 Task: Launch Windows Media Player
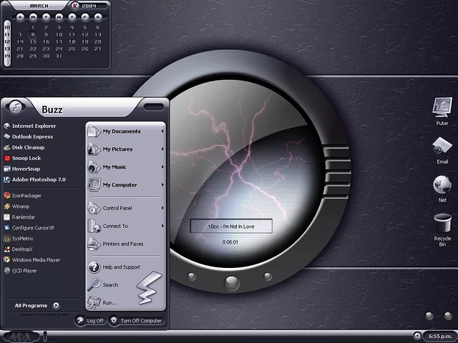coord(36,260)
